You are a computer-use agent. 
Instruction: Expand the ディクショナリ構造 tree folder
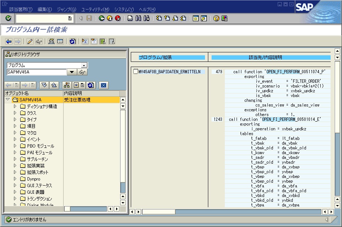15,107
